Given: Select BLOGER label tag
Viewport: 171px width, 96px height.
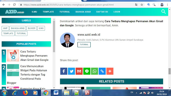Looking at the screenshot, I should 32,28.
